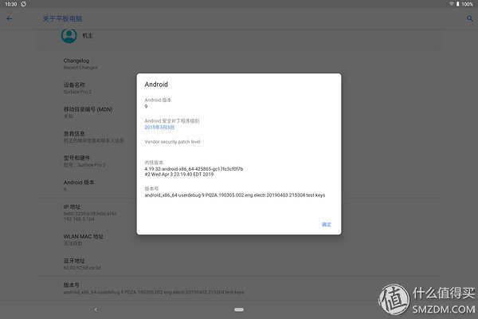Viewport: 478px width, 319px height.
Task: Open the security patch date 2019年3月5日 link
Action: (x=159, y=128)
